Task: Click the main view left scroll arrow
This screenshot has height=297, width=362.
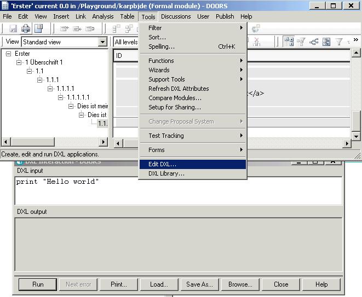Action: point(118,143)
